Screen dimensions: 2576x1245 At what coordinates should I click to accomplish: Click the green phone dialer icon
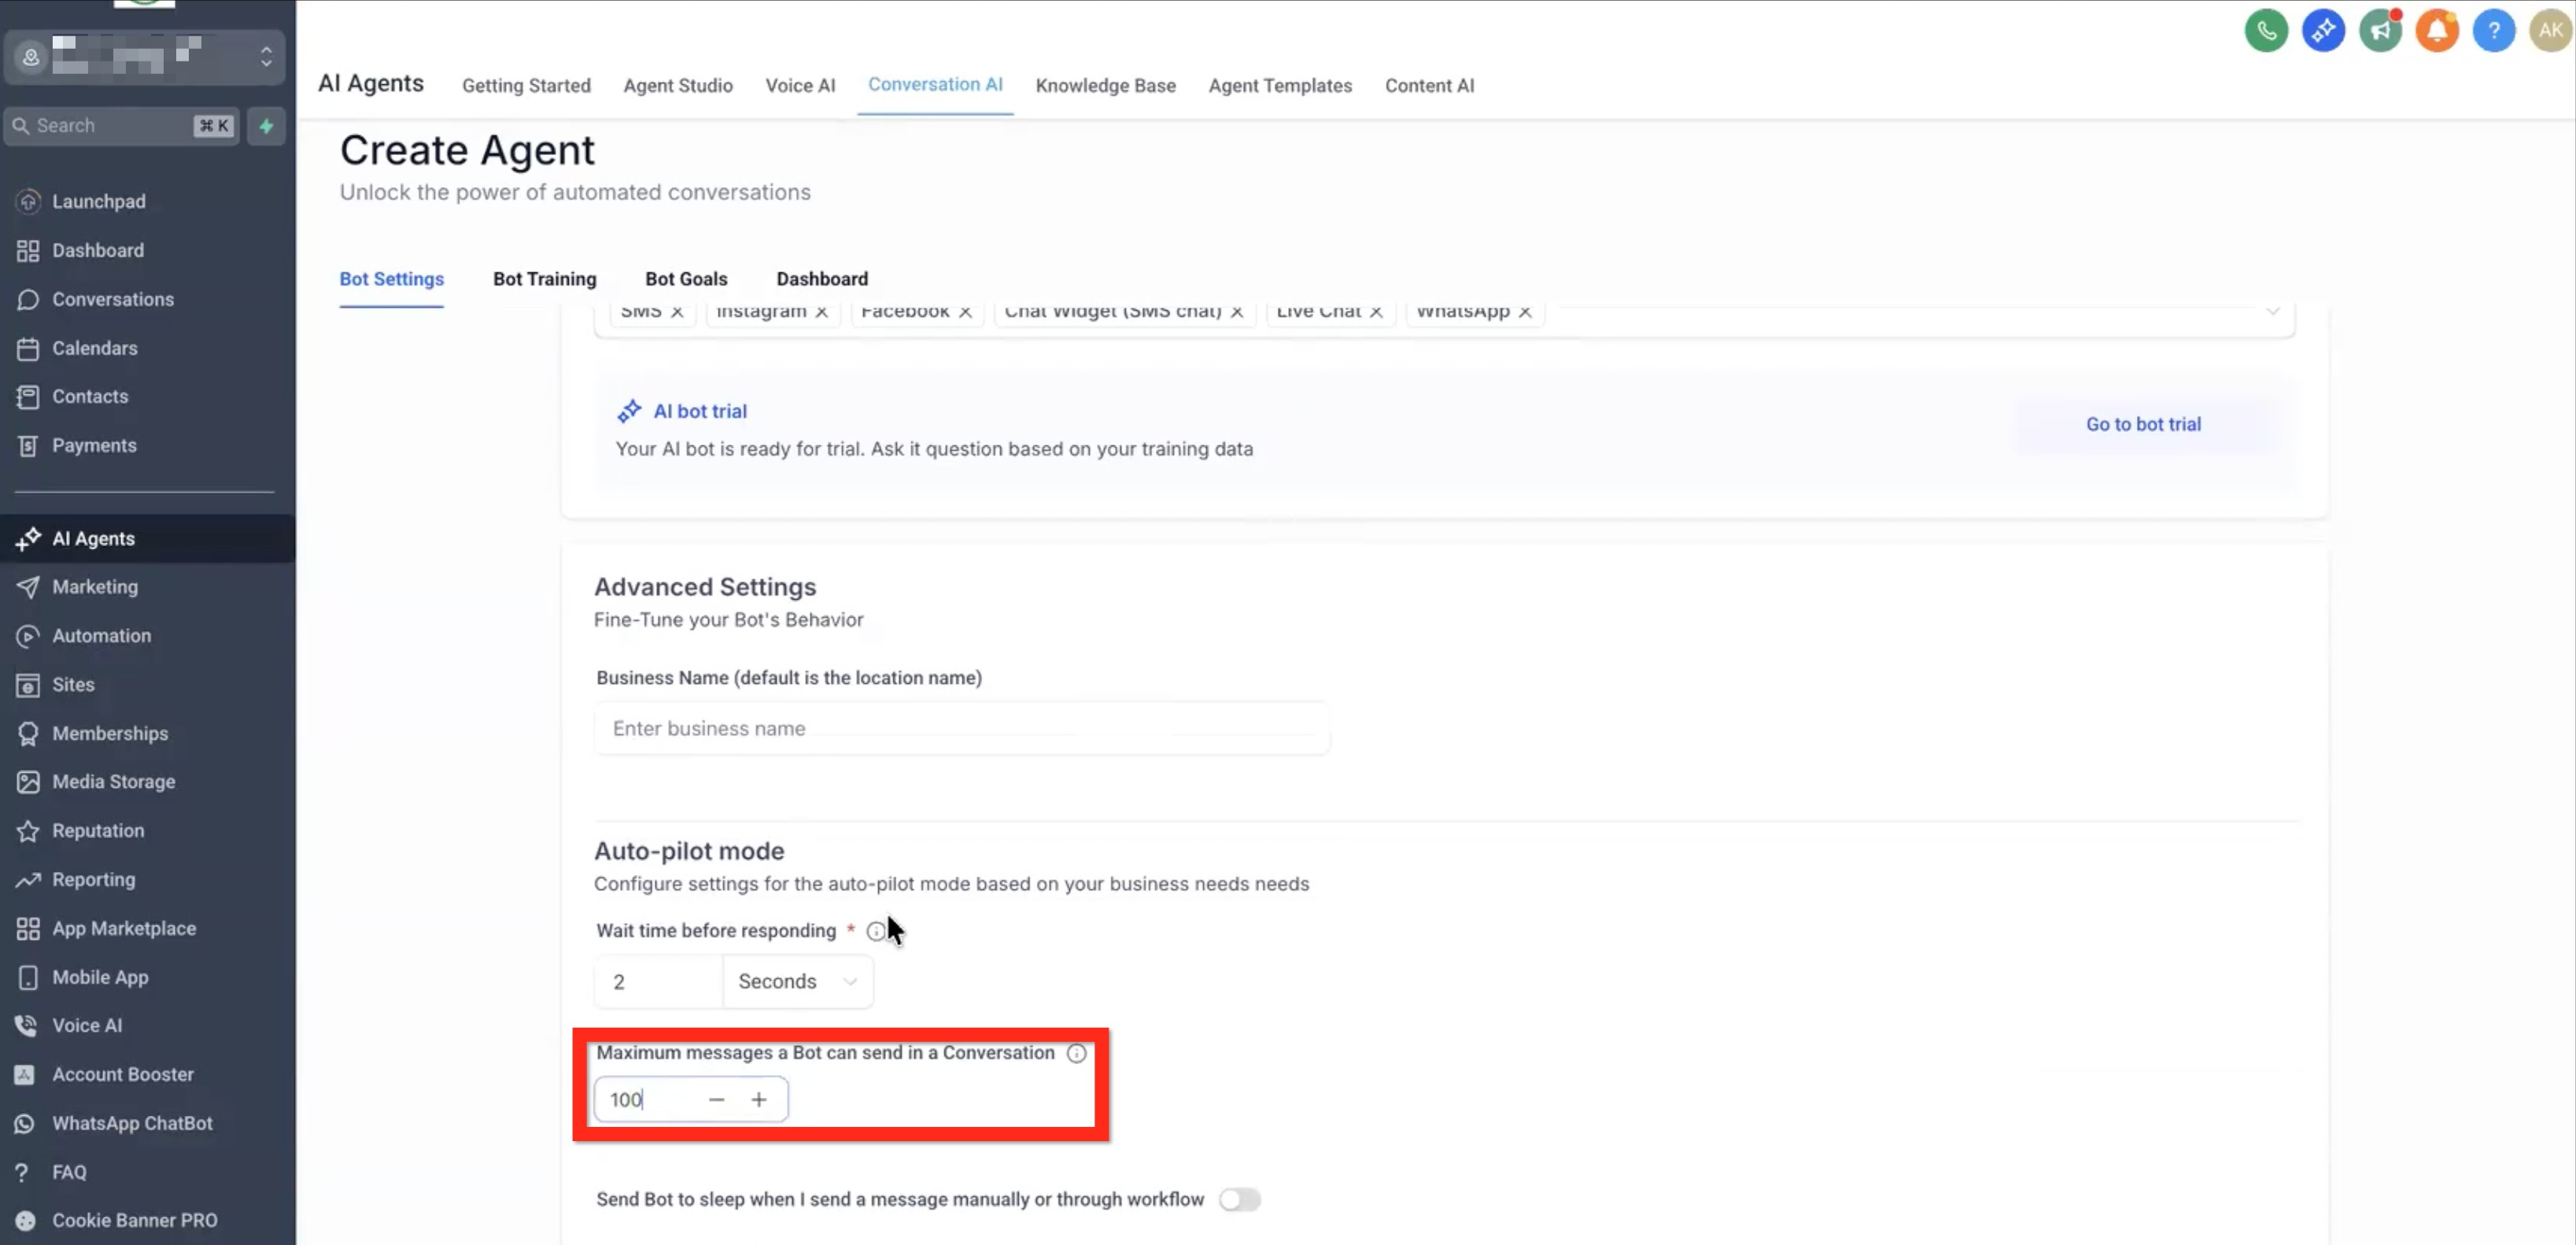[x=2265, y=31]
